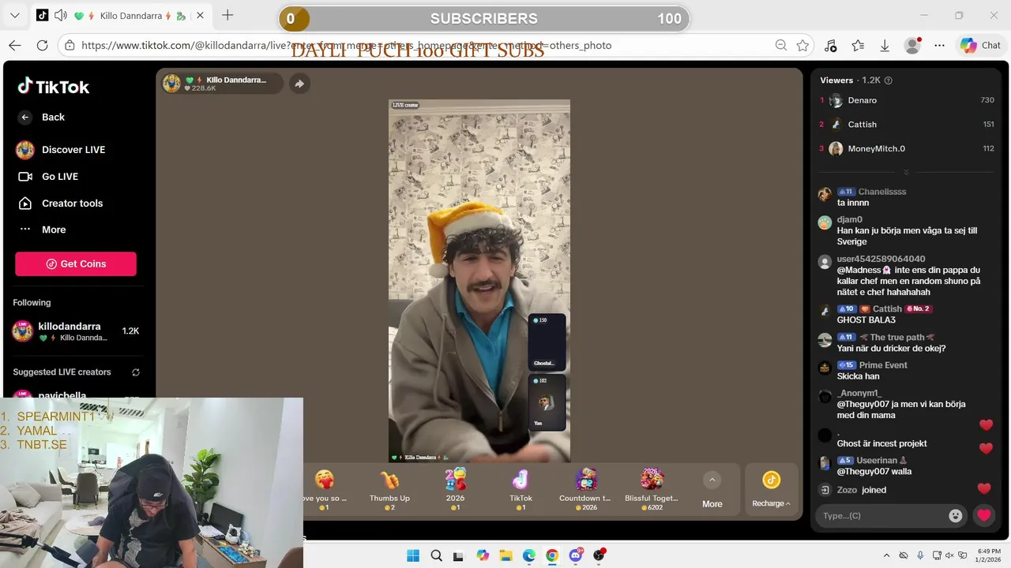The width and height of the screenshot is (1011, 568).
Task: Open the chat emoji picker
Action: (x=956, y=516)
